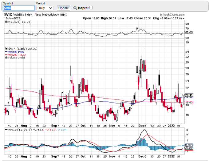Image resolution: width=209 pixels, height=161 pixels.
Task: Click the MA(50) 19.86 legend
Action: pos(14,52)
